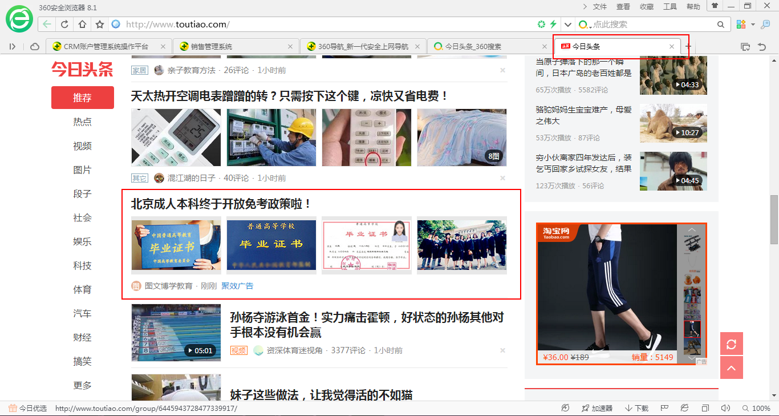Add toutiao.com to favorites with star icon
This screenshot has width=779, height=416.
99,24
